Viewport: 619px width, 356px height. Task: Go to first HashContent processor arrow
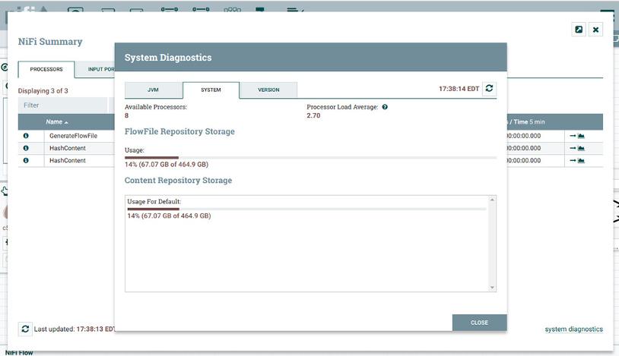click(x=573, y=148)
